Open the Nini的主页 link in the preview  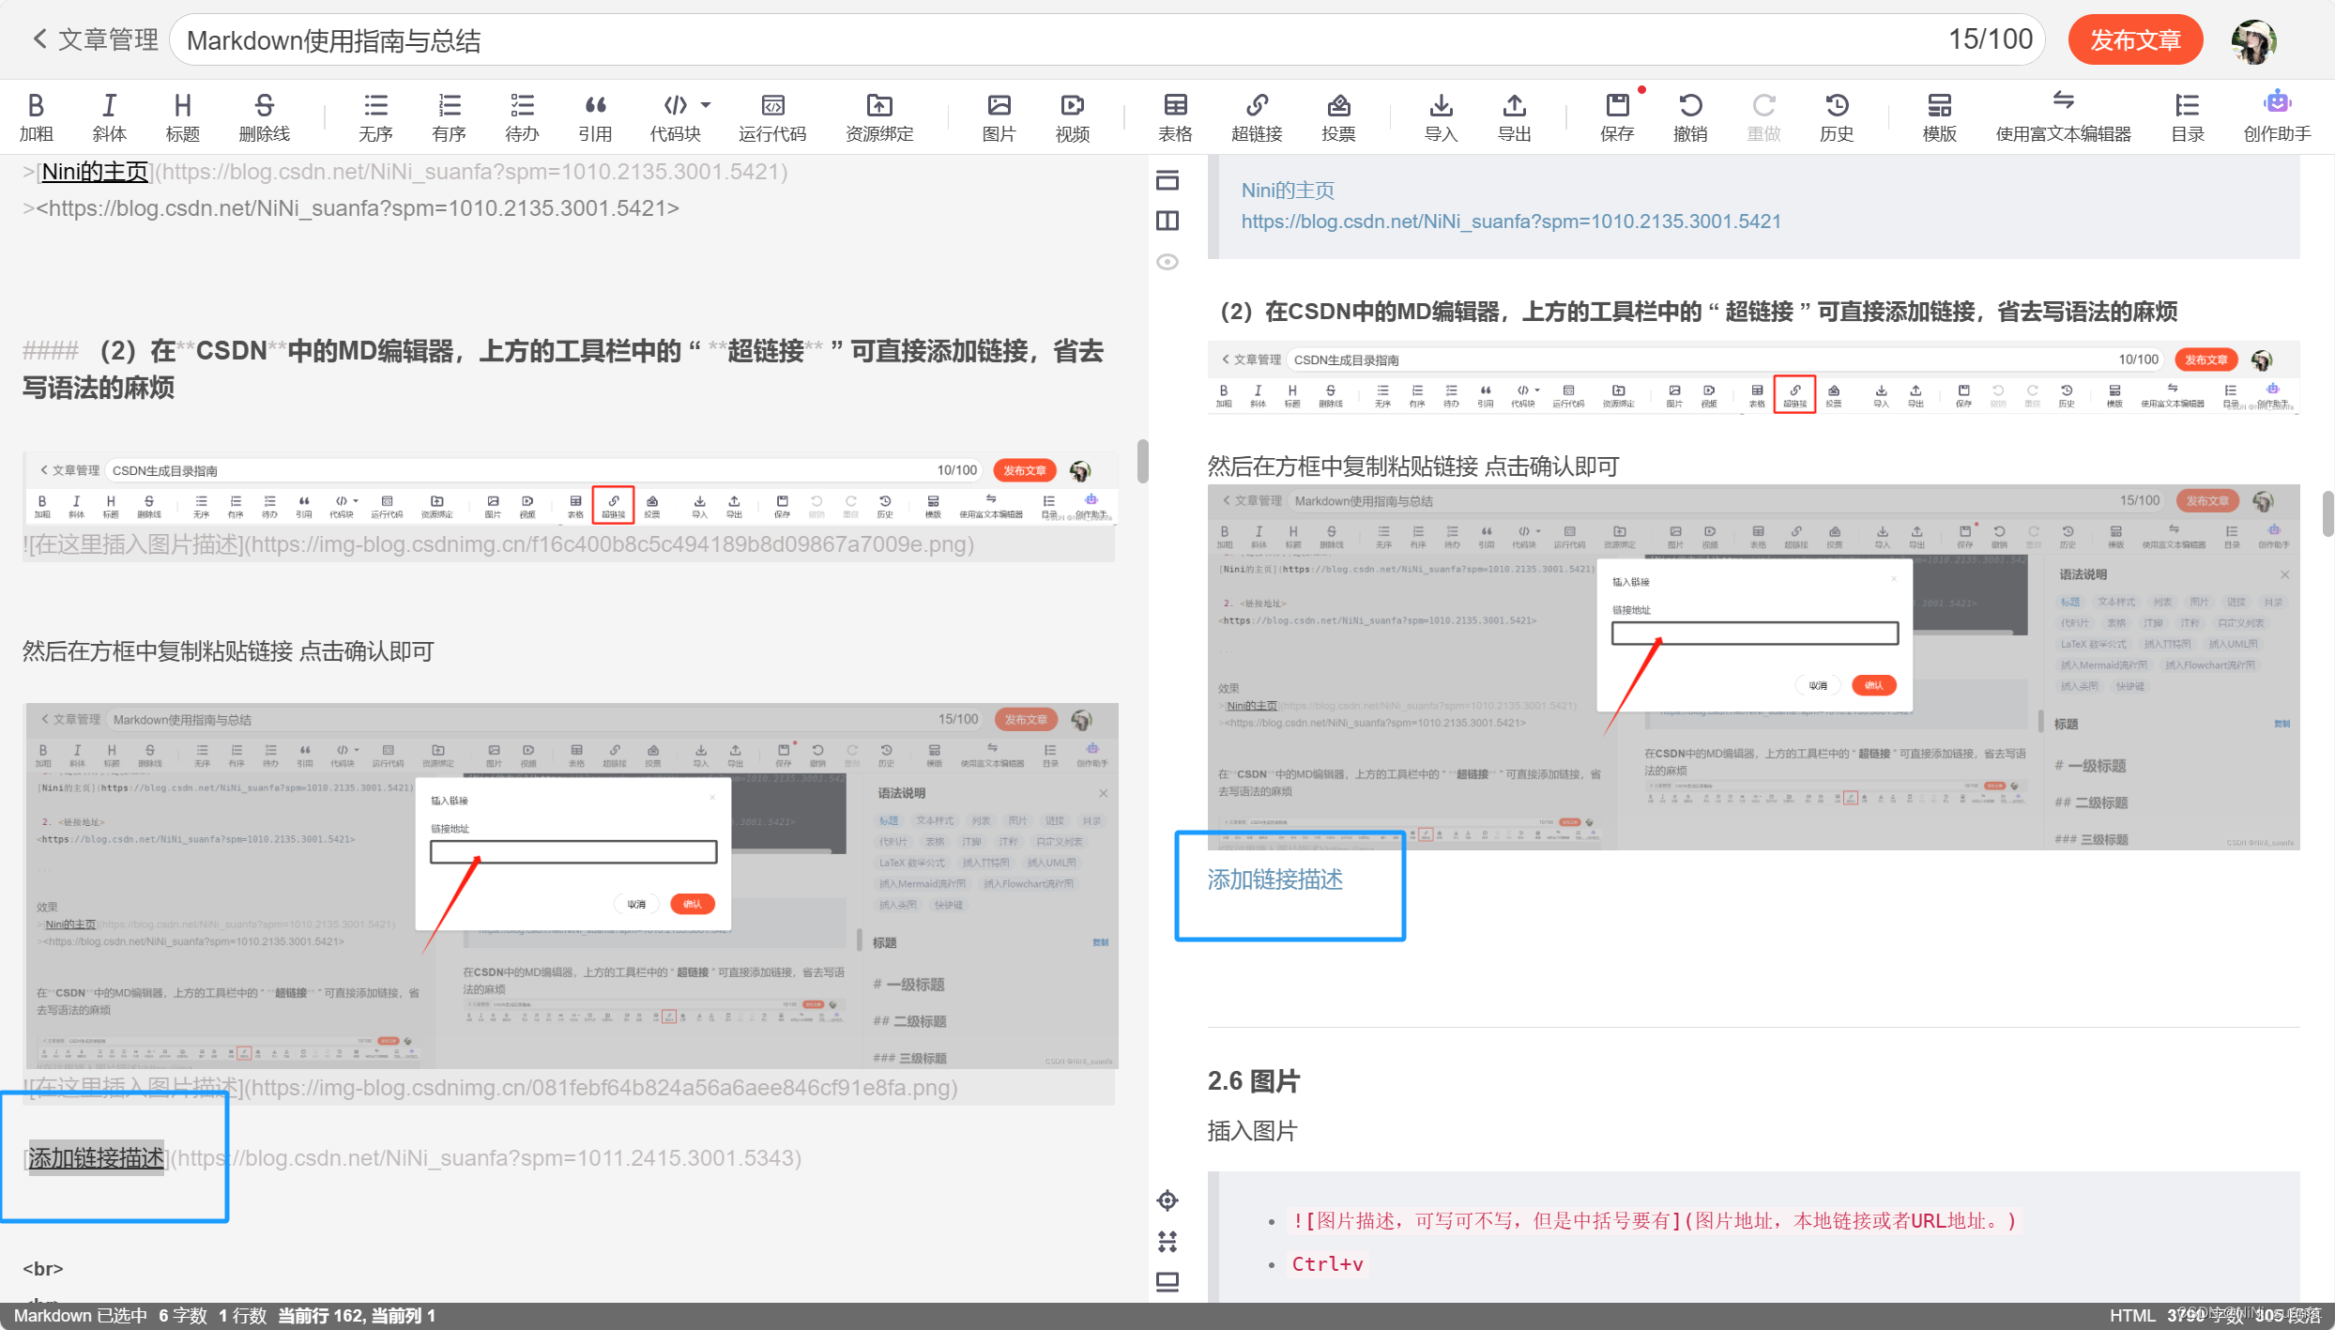[x=1287, y=189]
